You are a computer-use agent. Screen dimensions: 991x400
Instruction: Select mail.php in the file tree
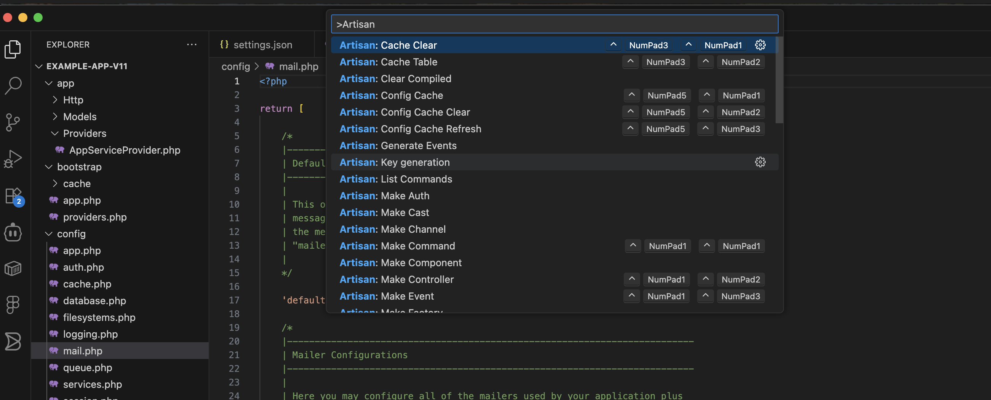tap(119, 351)
